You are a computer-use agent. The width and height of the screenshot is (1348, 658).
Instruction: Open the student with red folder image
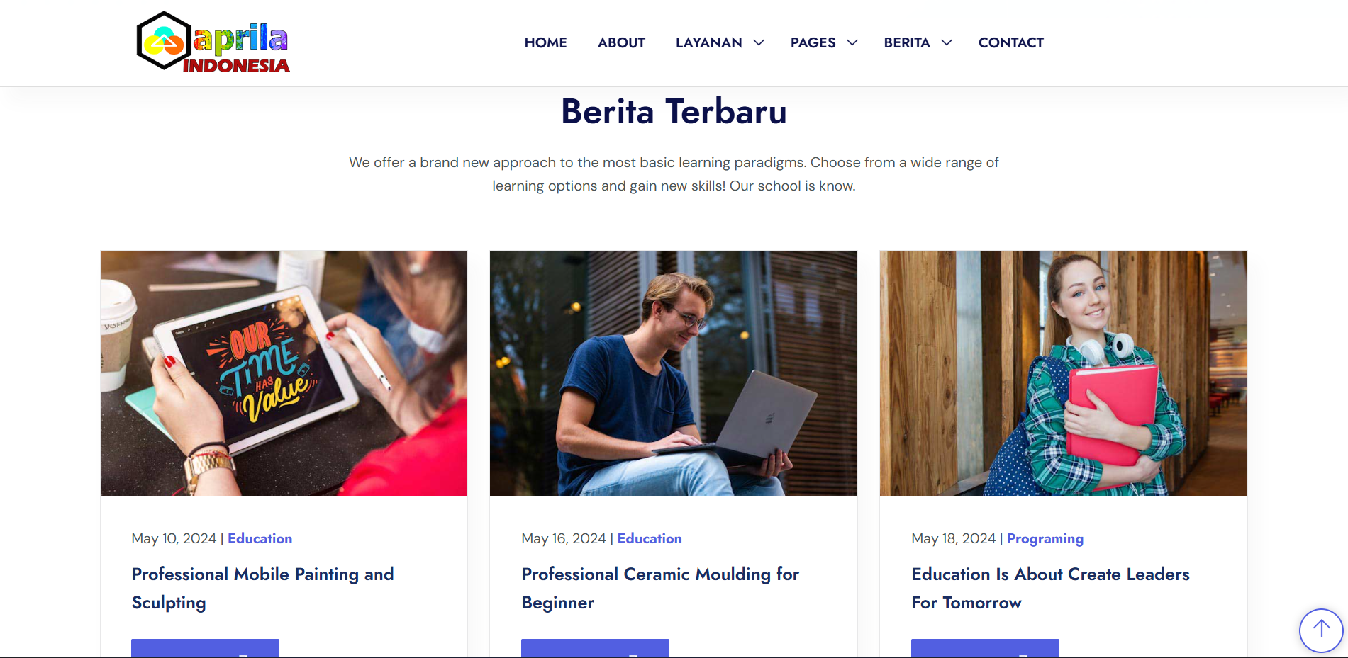click(x=1063, y=373)
